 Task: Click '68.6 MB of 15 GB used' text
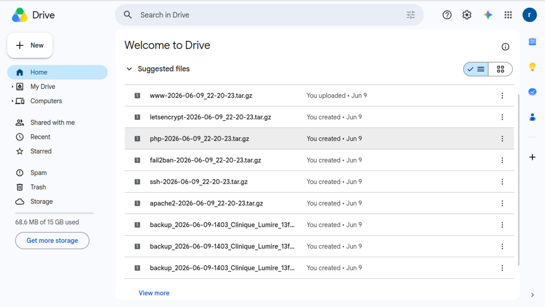pos(47,223)
